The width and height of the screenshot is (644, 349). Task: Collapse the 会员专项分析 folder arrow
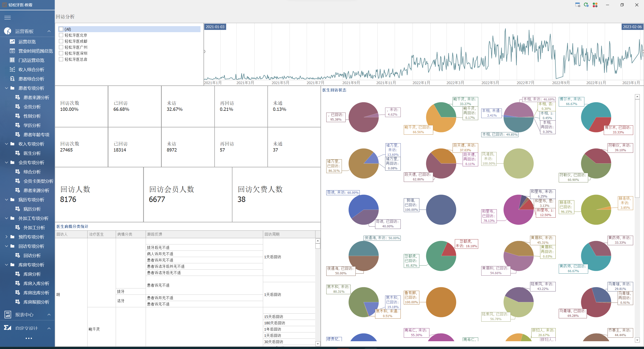[x=7, y=162]
